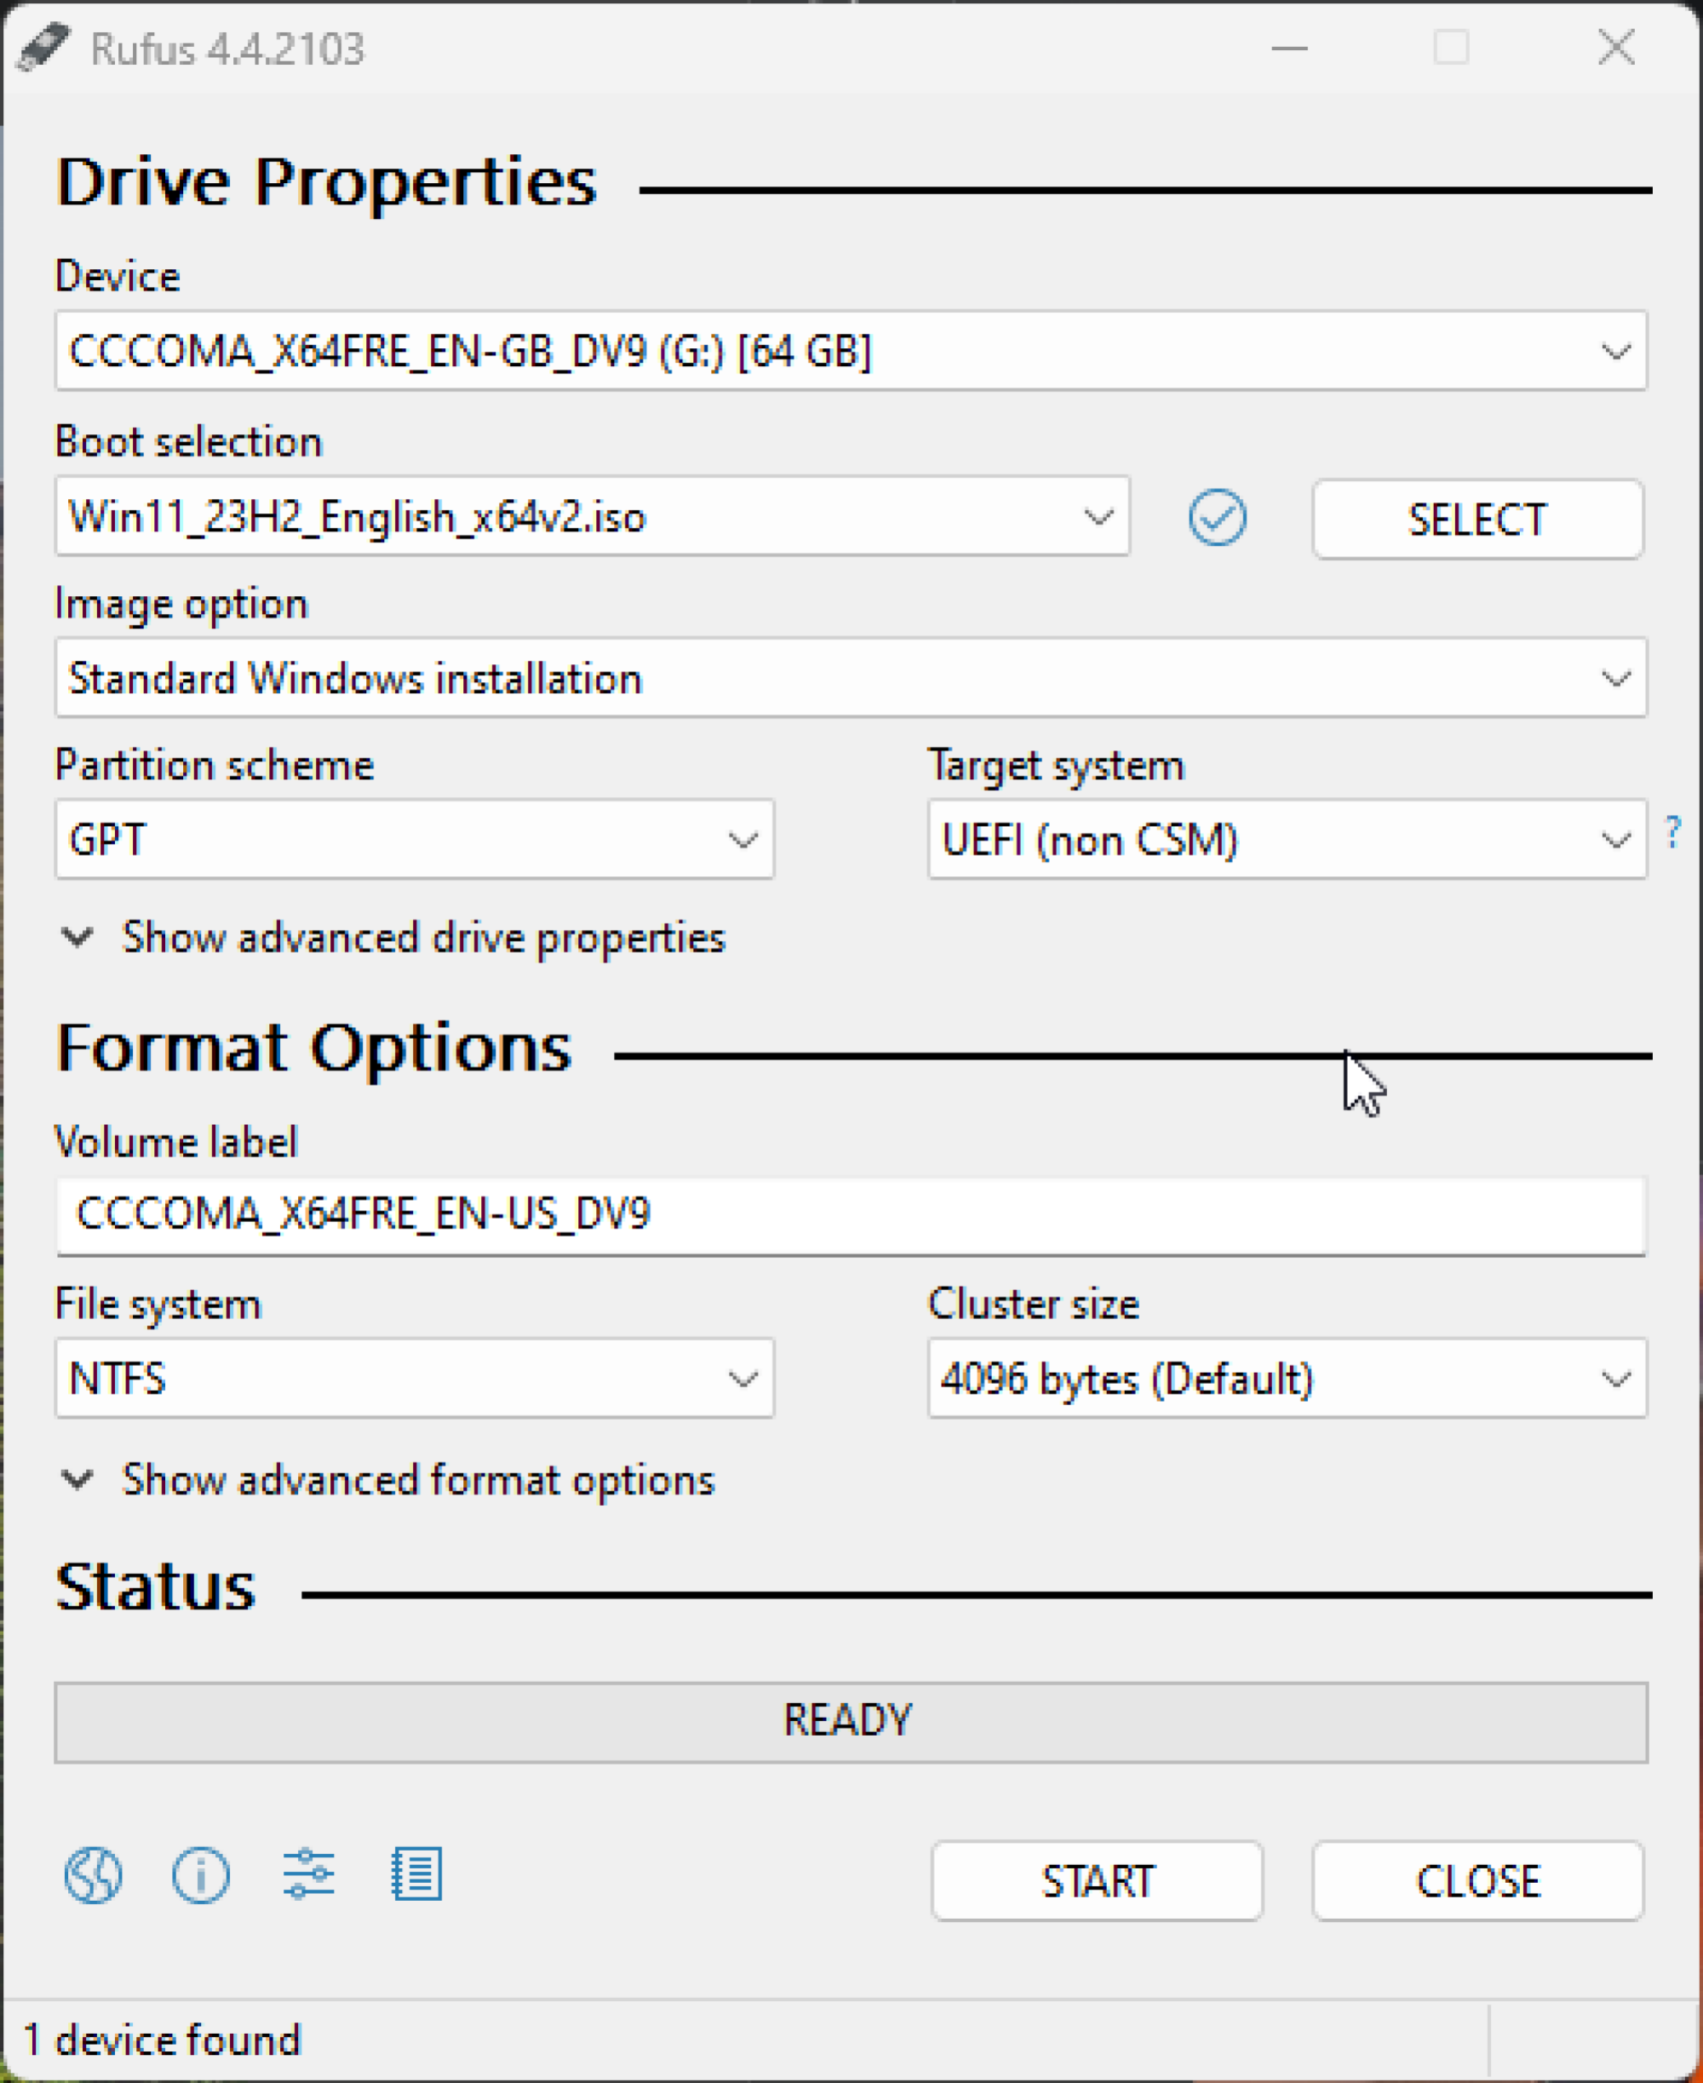This screenshot has width=1703, height=2083.
Task: Click into the Volume label field
Action: coord(850,1214)
